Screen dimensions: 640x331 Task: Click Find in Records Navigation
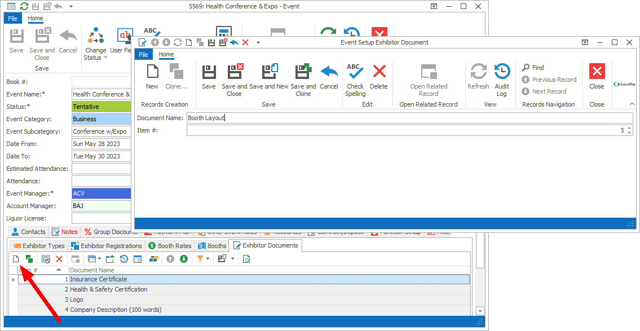pyautogui.click(x=533, y=68)
